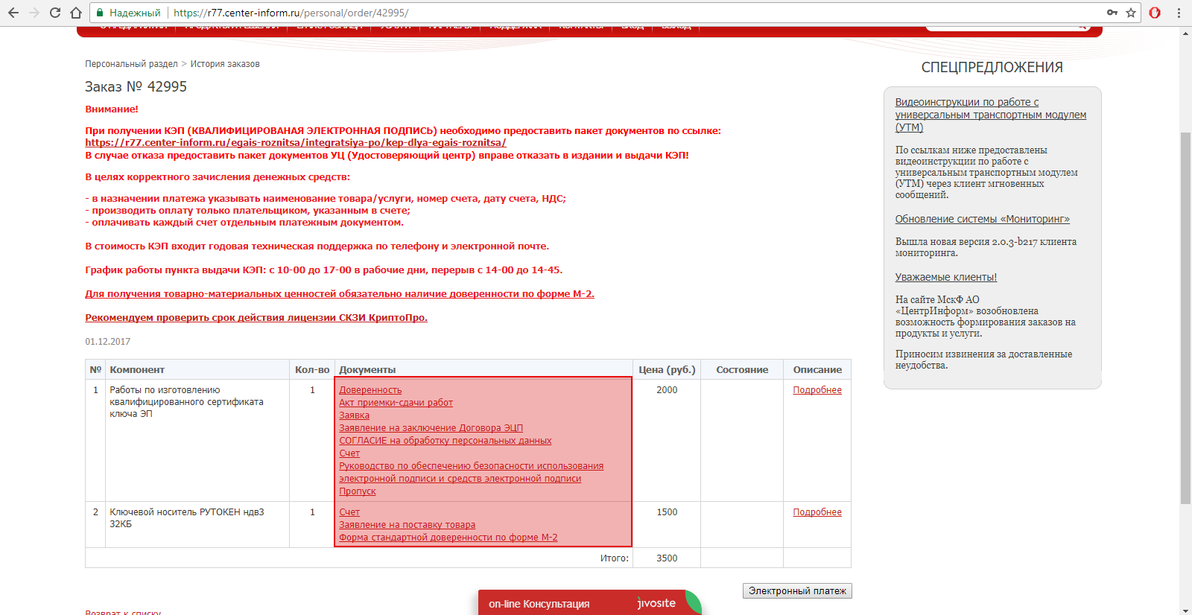Open Счет link in РУТОКЕН row
The width and height of the screenshot is (1192, 615).
click(349, 512)
